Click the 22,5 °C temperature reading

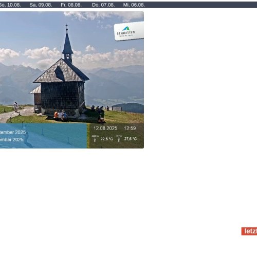107,139
